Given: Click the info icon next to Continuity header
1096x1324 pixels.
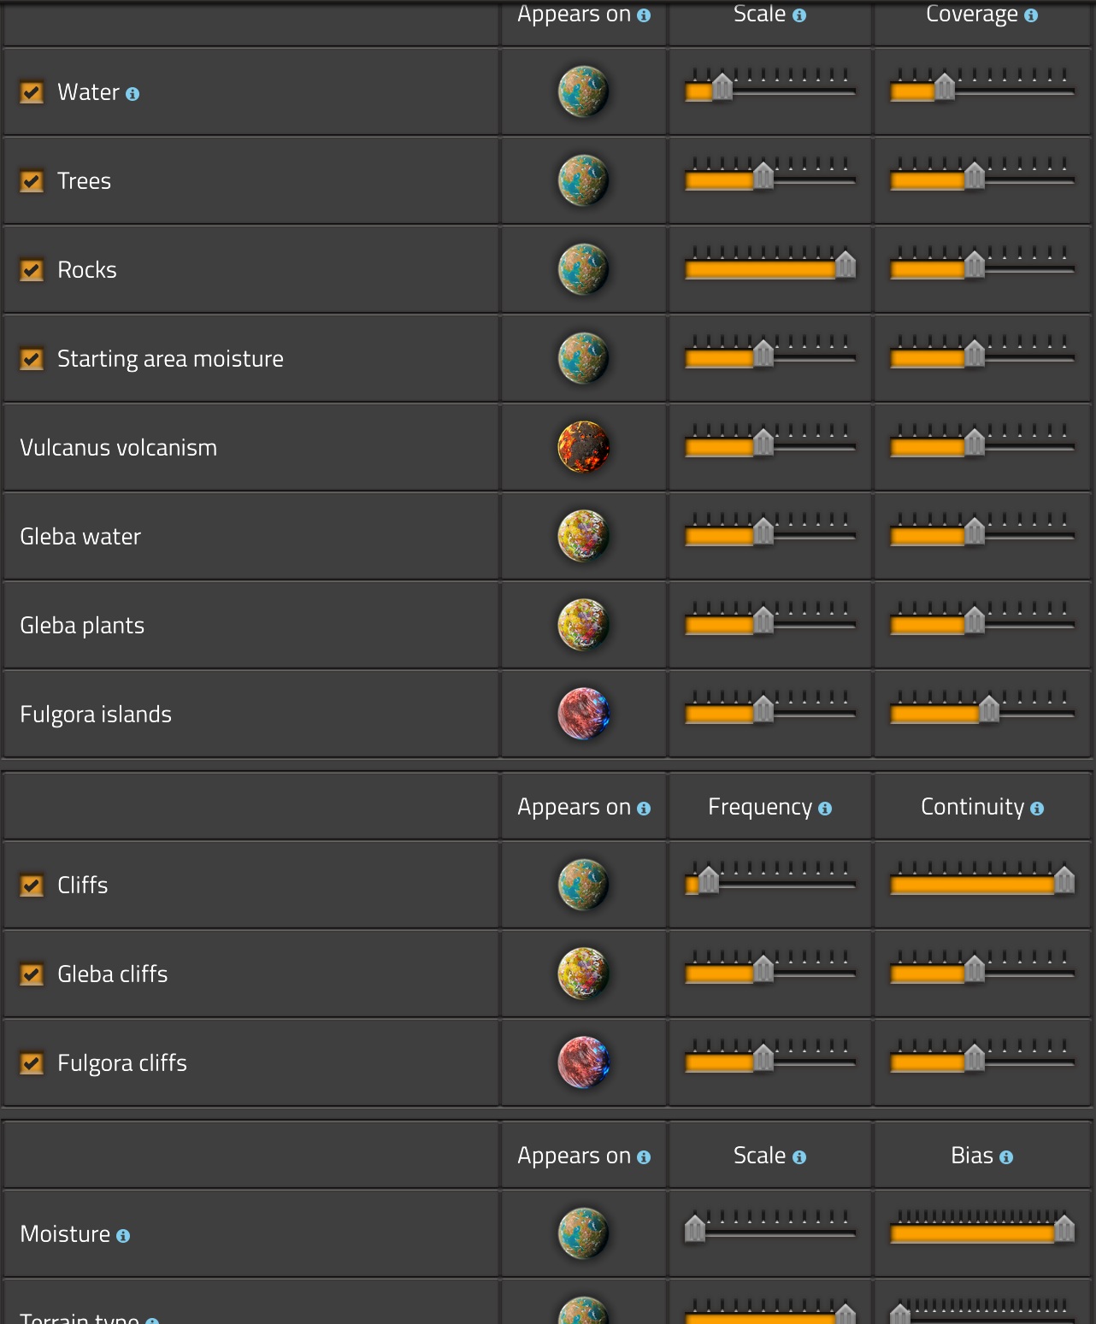Looking at the screenshot, I should click(x=1037, y=809).
